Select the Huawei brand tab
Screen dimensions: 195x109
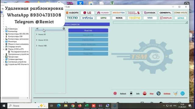103,13
